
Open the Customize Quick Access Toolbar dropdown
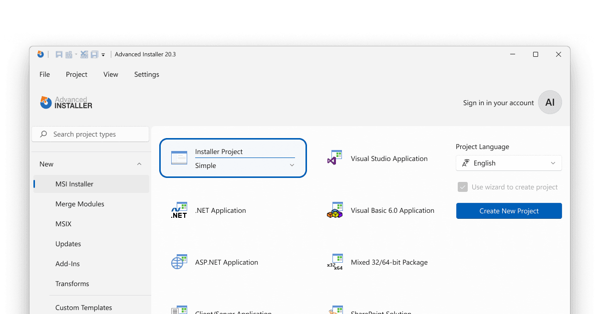pos(103,55)
